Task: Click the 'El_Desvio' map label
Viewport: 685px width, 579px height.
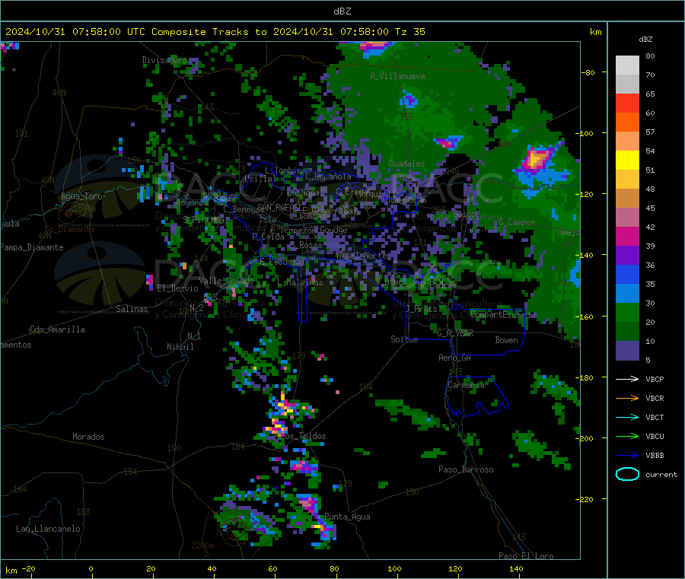Action: (177, 288)
